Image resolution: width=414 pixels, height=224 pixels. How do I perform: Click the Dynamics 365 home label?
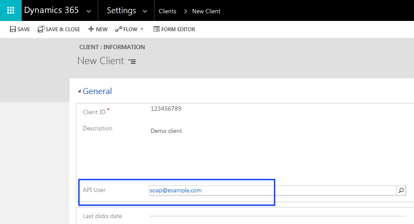coord(51,11)
